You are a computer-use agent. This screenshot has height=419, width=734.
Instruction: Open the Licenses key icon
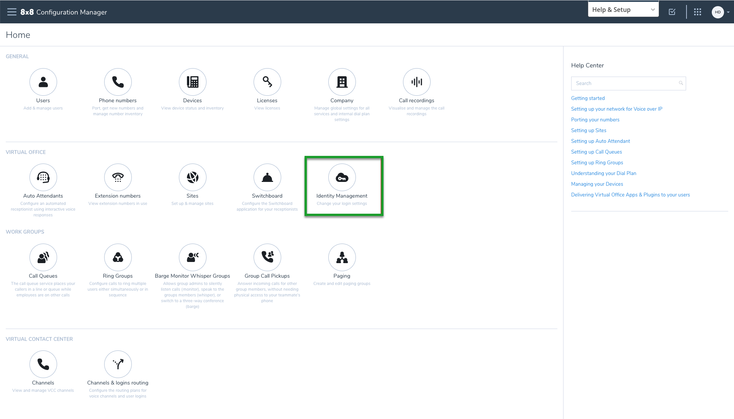(267, 82)
